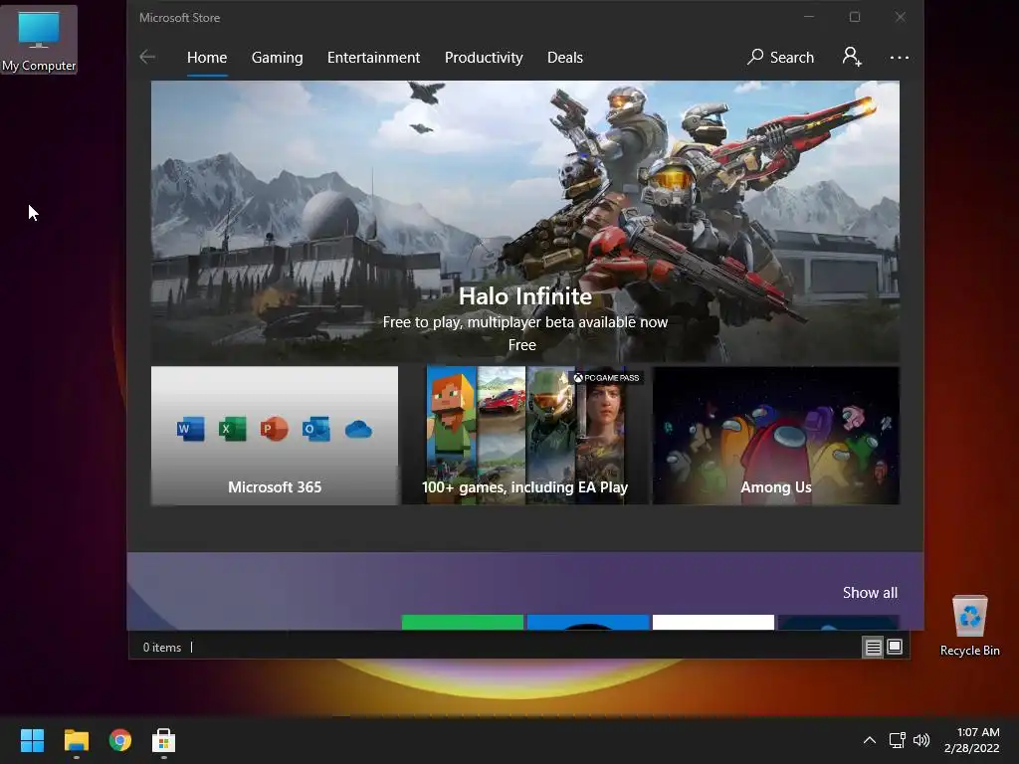Open the Entertainment tab
Screen dimensions: 1019x764
(374, 57)
